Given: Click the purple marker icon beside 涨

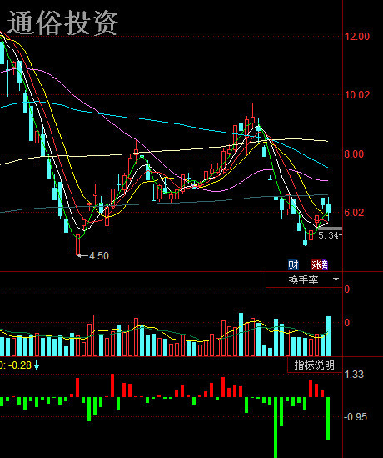Looking at the screenshot, I should tap(325, 265).
